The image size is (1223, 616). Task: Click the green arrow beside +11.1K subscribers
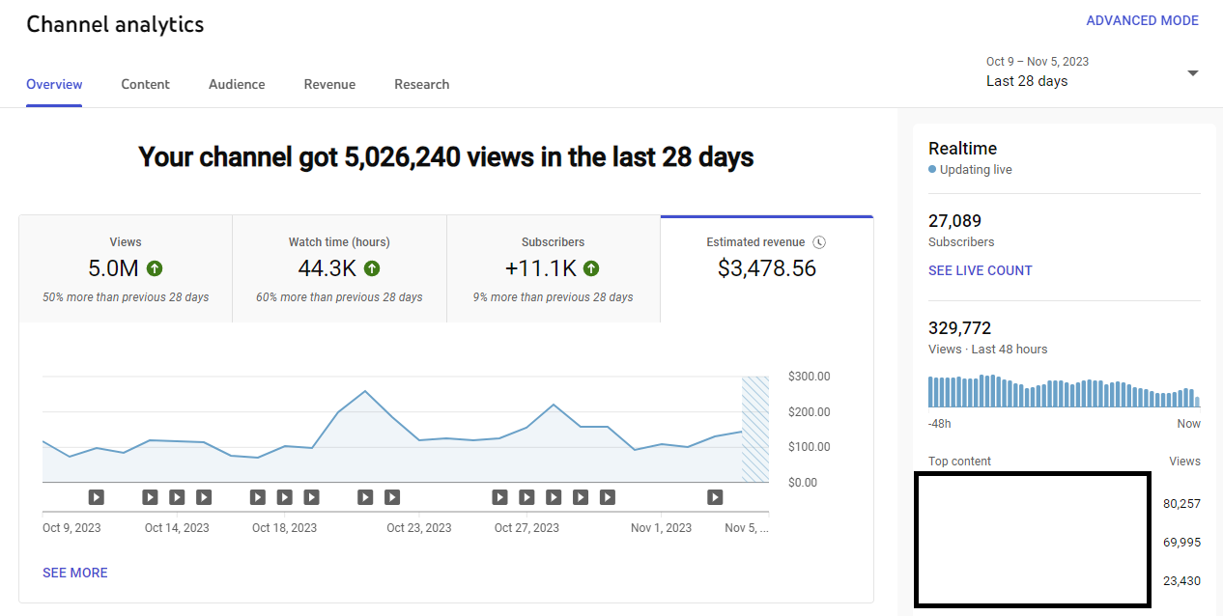591,268
